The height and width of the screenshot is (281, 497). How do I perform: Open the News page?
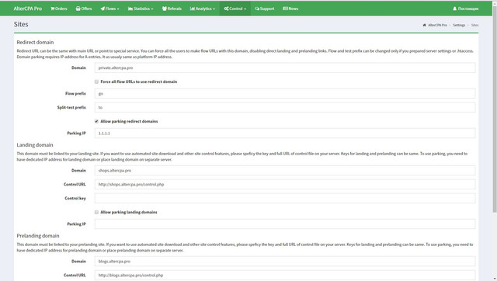click(290, 9)
